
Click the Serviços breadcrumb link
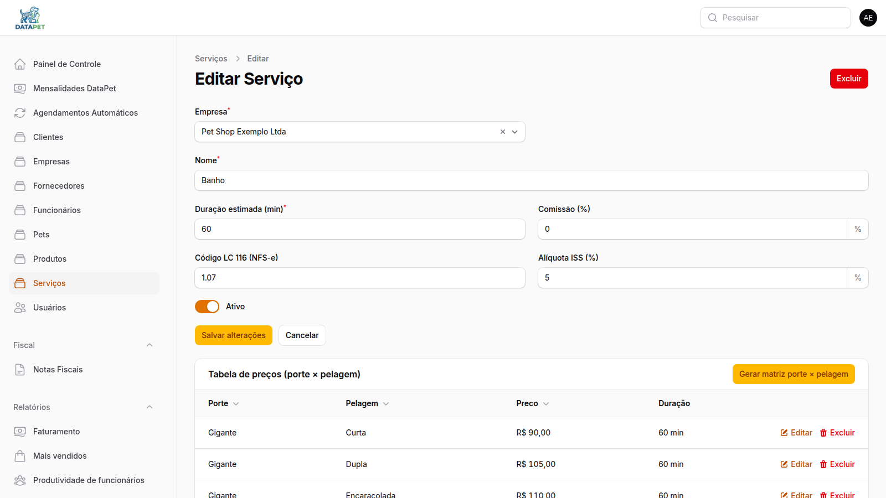coord(211,59)
